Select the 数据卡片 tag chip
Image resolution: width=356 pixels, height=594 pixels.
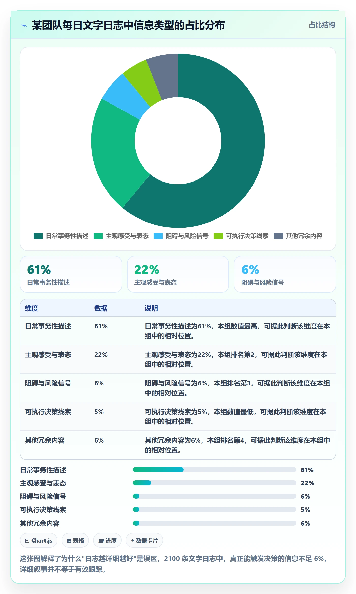coord(144,540)
